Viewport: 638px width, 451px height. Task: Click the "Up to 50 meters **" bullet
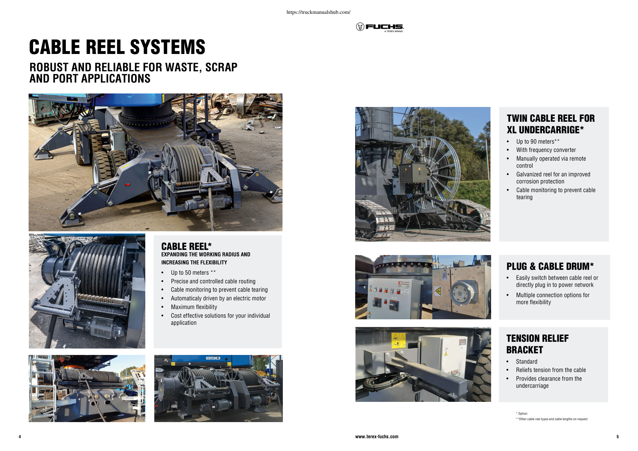click(x=193, y=273)
